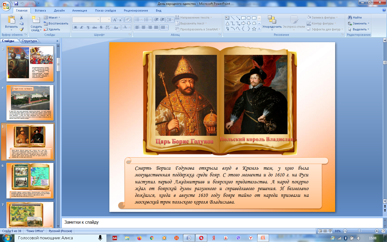Open Firefox from the taskbar
The image size is (387, 242).
coord(139,238)
